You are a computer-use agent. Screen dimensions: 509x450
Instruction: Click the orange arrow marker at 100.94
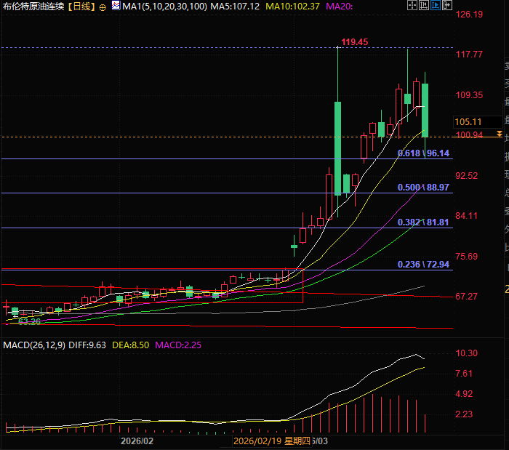[x=499, y=134]
